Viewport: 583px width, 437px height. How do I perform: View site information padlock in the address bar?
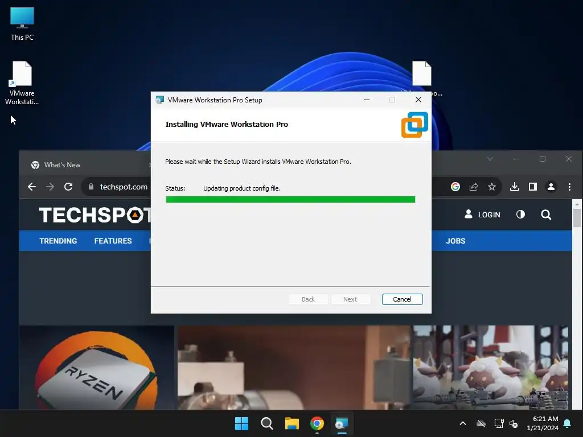click(91, 187)
